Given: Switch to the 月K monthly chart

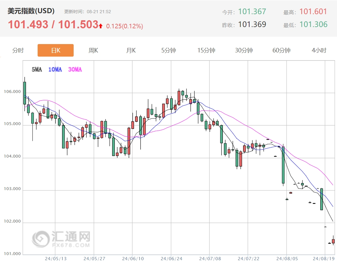Looking at the screenshot, I should click(130, 50).
